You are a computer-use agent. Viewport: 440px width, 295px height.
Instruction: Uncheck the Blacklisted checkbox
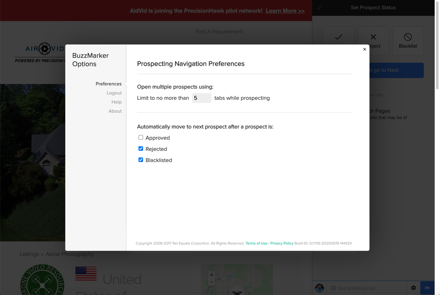pos(141,160)
